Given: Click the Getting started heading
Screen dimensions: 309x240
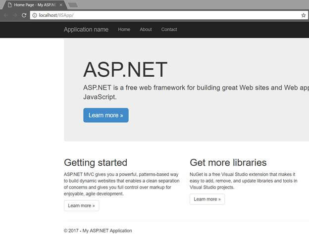Looking at the screenshot, I should pyautogui.click(x=96, y=163).
